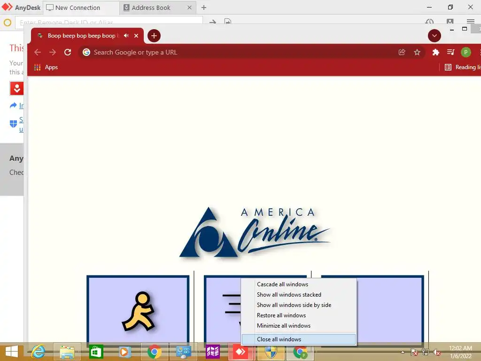Image resolution: width=481 pixels, height=361 pixels.
Task: Open the Chrome extensions puzzle icon
Action: coord(435,52)
